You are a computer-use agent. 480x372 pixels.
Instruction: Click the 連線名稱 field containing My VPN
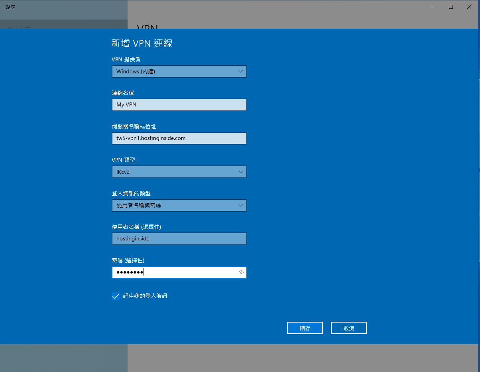(x=179, y=105)
